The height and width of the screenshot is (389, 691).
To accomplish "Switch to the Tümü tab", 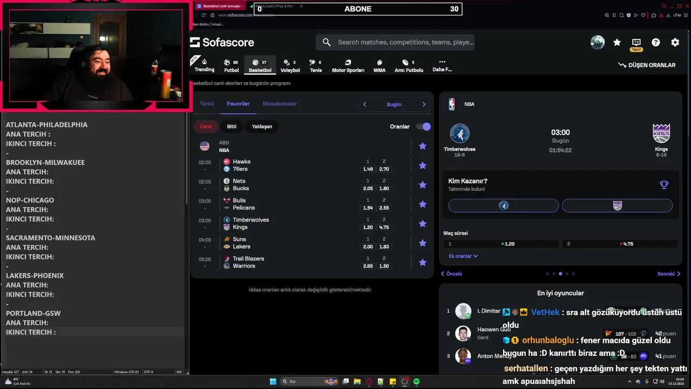I will click(x=207, y=104).
